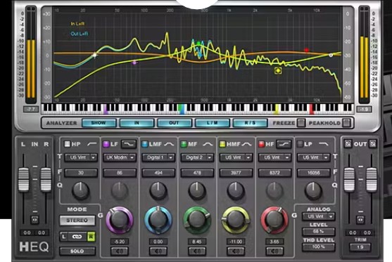The width and height of the screenshot is (392, 262).
Task: Click the HP band Q knob
Action: [80, 191]
